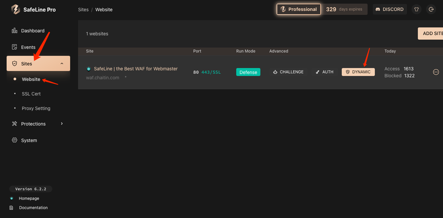Click the ADD SITE button
This screenshot has width=443, height=218.
click(430, 33)
